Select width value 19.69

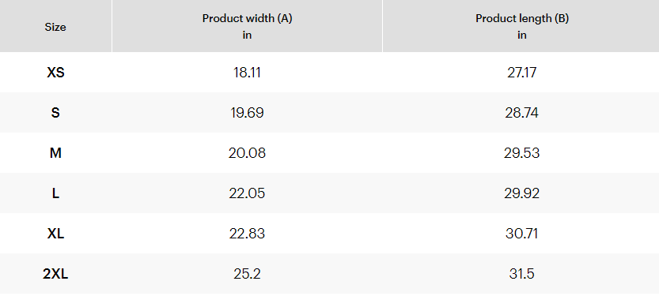[247, 113]
